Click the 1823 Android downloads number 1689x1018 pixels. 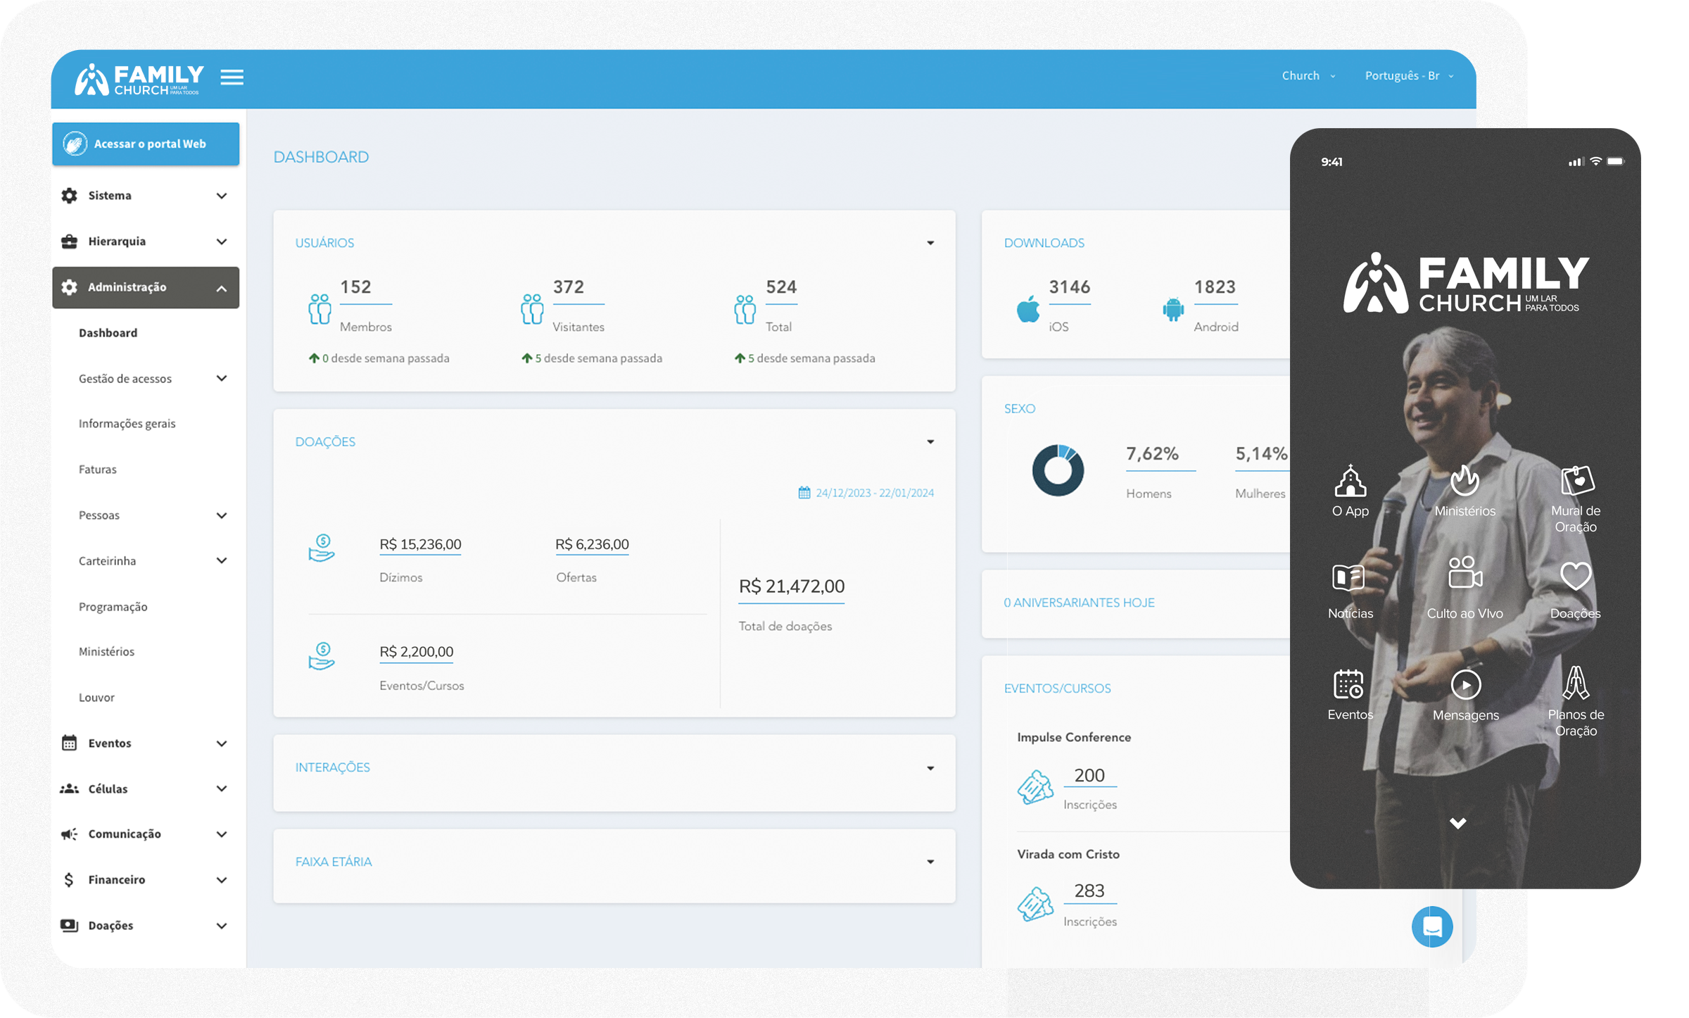pyautogui.click(x=1215, y=287)
